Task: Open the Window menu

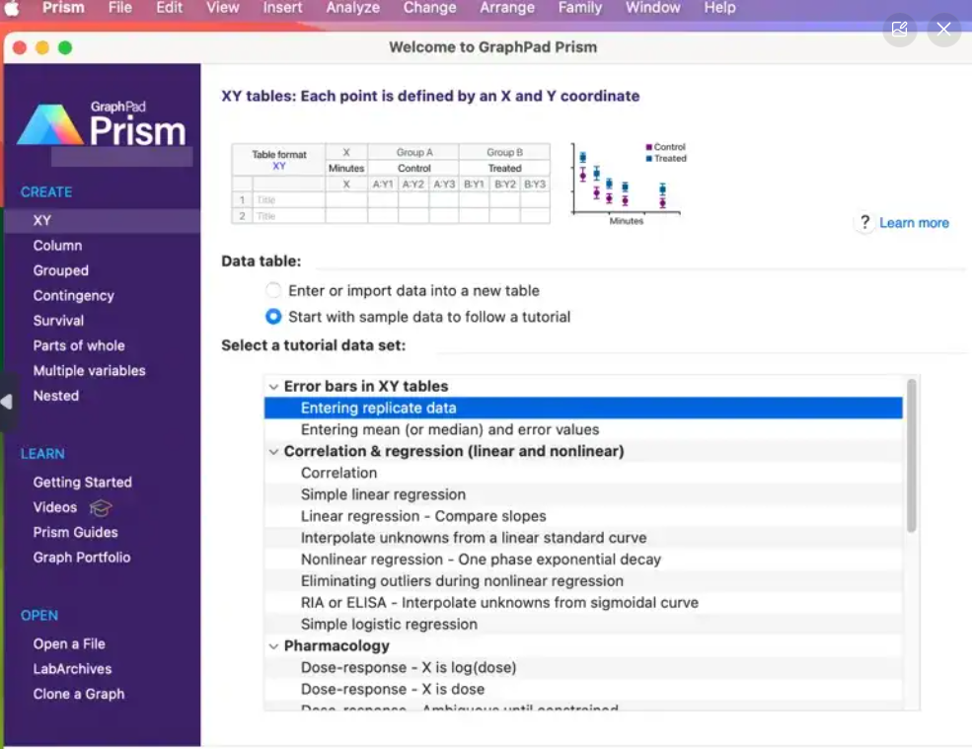Action: pos(652,8)
